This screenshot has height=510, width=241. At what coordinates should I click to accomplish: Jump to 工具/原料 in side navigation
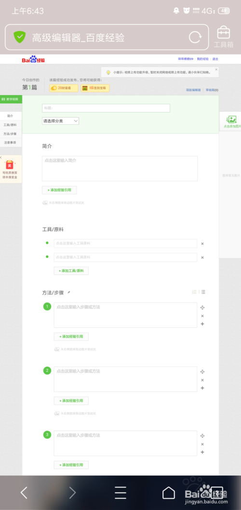pos(11,125)
